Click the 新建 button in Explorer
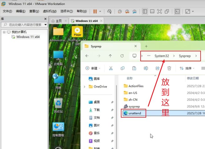The height and width of the screenshot is (149, 205). click(x=92, y=68)
